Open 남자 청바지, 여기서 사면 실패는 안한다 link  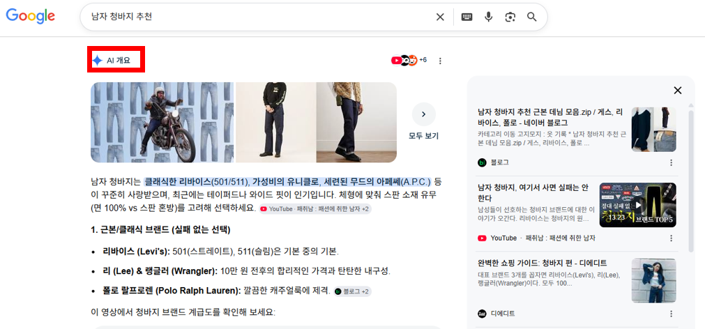click(534, 192)
